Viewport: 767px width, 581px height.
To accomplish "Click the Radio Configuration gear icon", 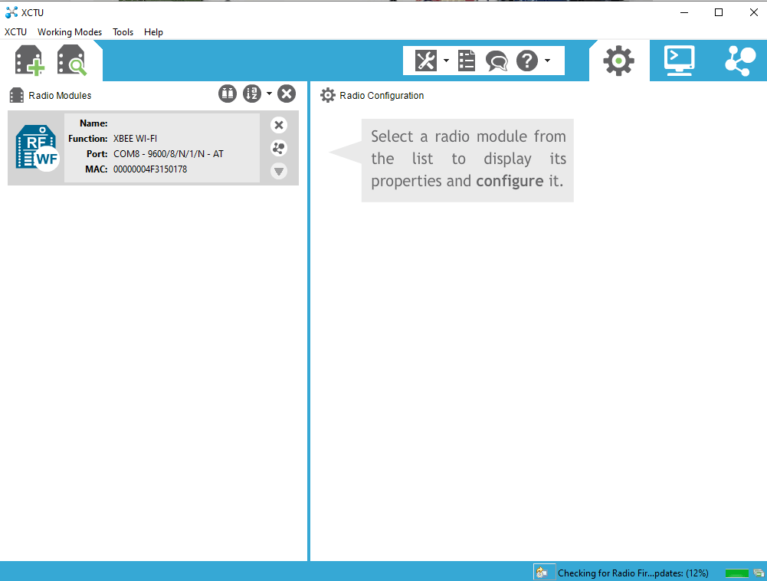I will (328, 96).
